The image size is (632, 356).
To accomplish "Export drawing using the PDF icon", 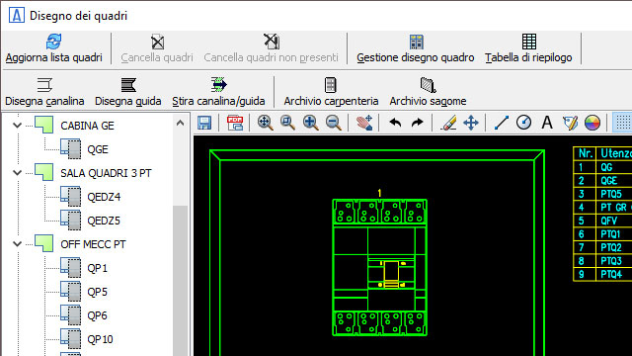I will coord(235,123).
